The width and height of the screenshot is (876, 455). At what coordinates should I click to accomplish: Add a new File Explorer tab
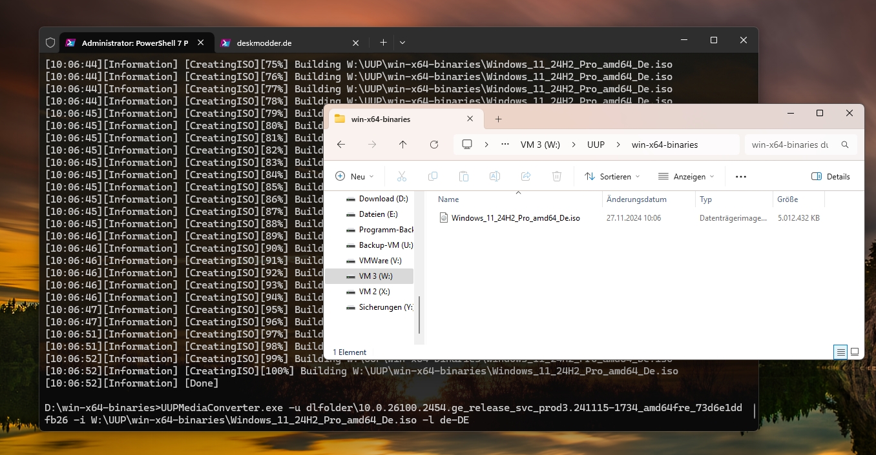(498, 119)
